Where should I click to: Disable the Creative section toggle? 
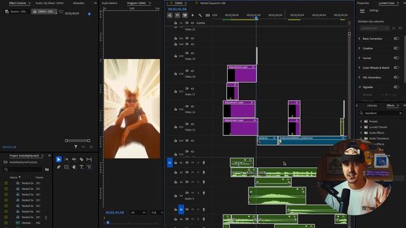396,48
